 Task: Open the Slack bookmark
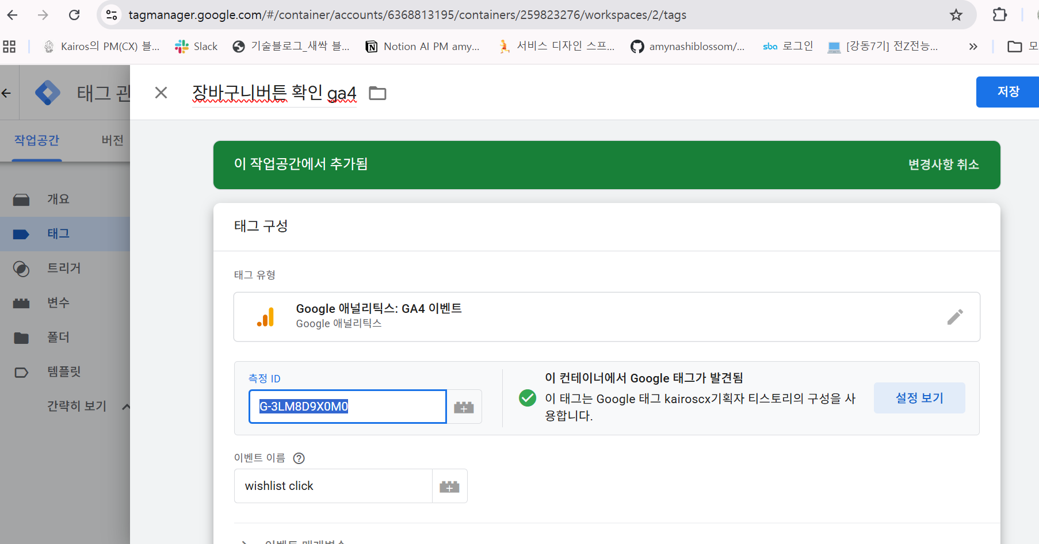(196, 47)
